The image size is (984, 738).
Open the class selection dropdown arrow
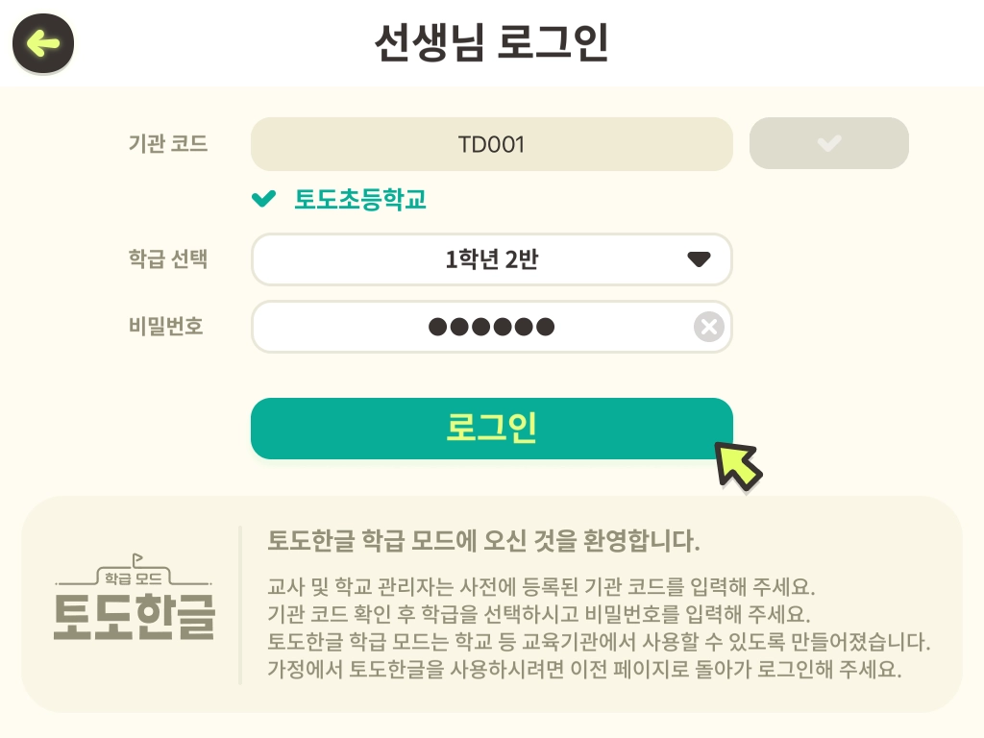(699, 259)
